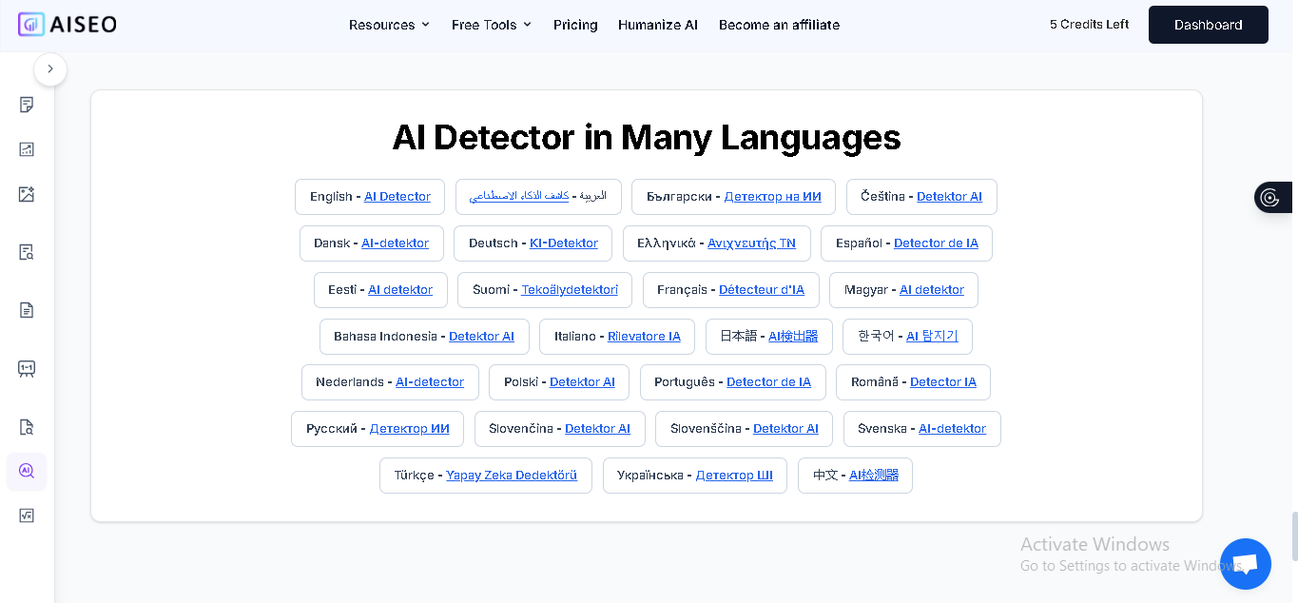Expand the Resources dropdown menu
Image resolution: width=1298 pixels, height=603 pixels.
tap(389, 25)
